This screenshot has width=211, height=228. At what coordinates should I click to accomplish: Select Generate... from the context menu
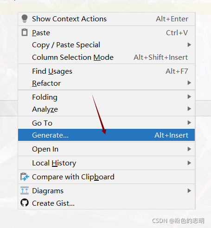click(106, 135)
